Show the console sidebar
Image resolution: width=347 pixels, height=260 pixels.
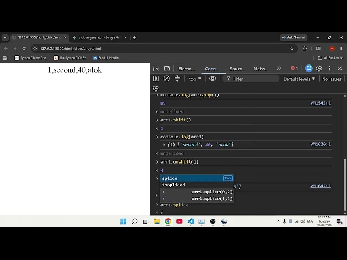[x=156, y=79]
